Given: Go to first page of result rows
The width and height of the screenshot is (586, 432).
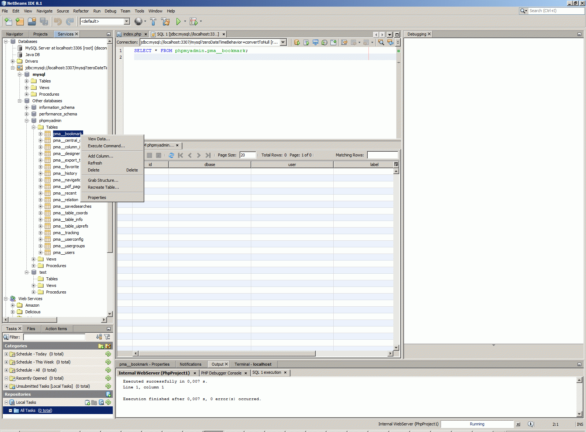Looking at the screenshot, I should [x=181, y=155].
